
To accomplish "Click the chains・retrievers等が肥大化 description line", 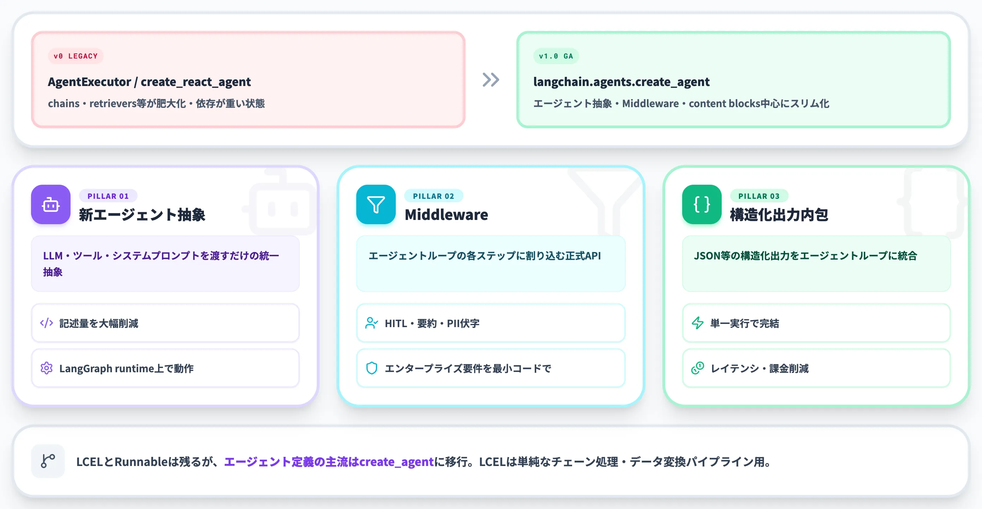I will [156, 103].
